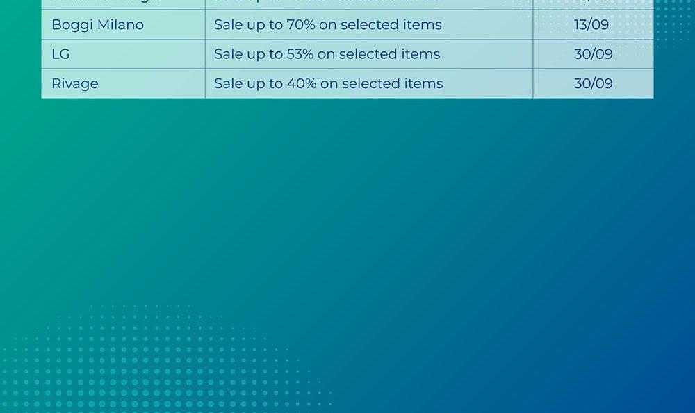Click the cut-off brand cell above Boggi Milano
This screenshot has height=413, width=695.
(x=122, y=3)
